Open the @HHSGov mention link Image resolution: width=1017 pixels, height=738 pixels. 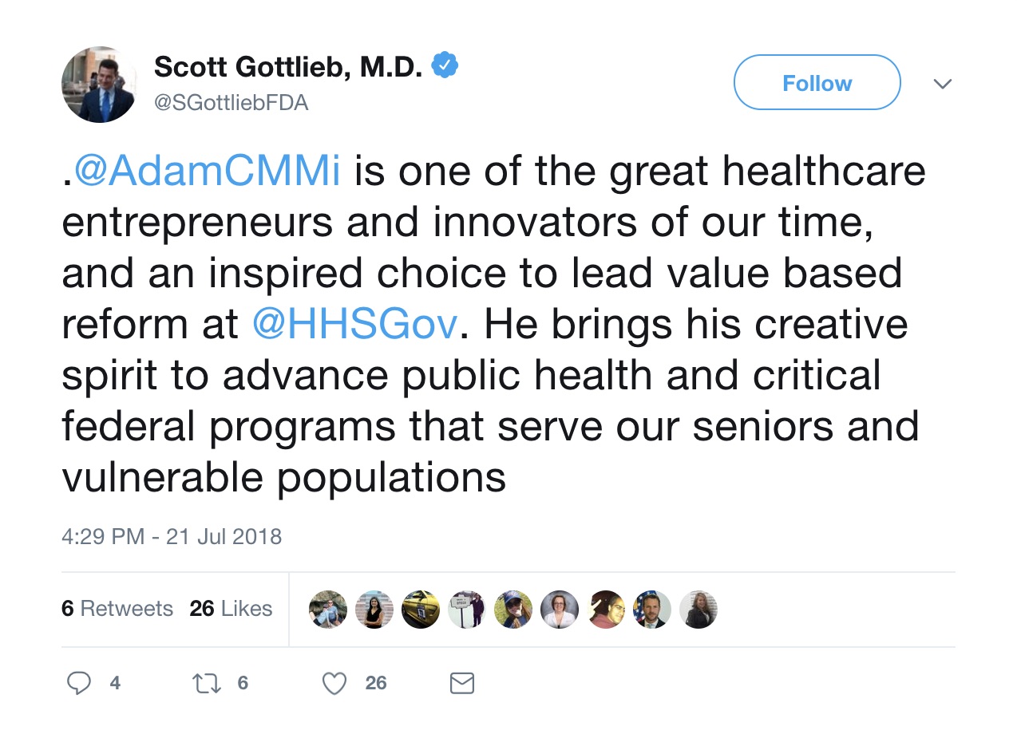pos(355,325)
